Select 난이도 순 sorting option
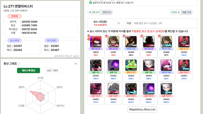Viewport: 203px width, 114px height. click(x=175, y=12)
